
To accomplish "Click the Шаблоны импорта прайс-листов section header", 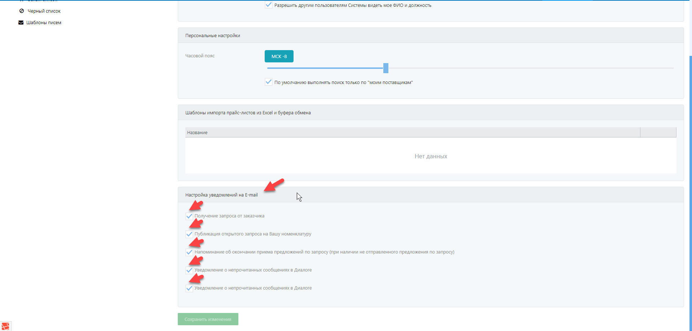I will click(248, 113).
